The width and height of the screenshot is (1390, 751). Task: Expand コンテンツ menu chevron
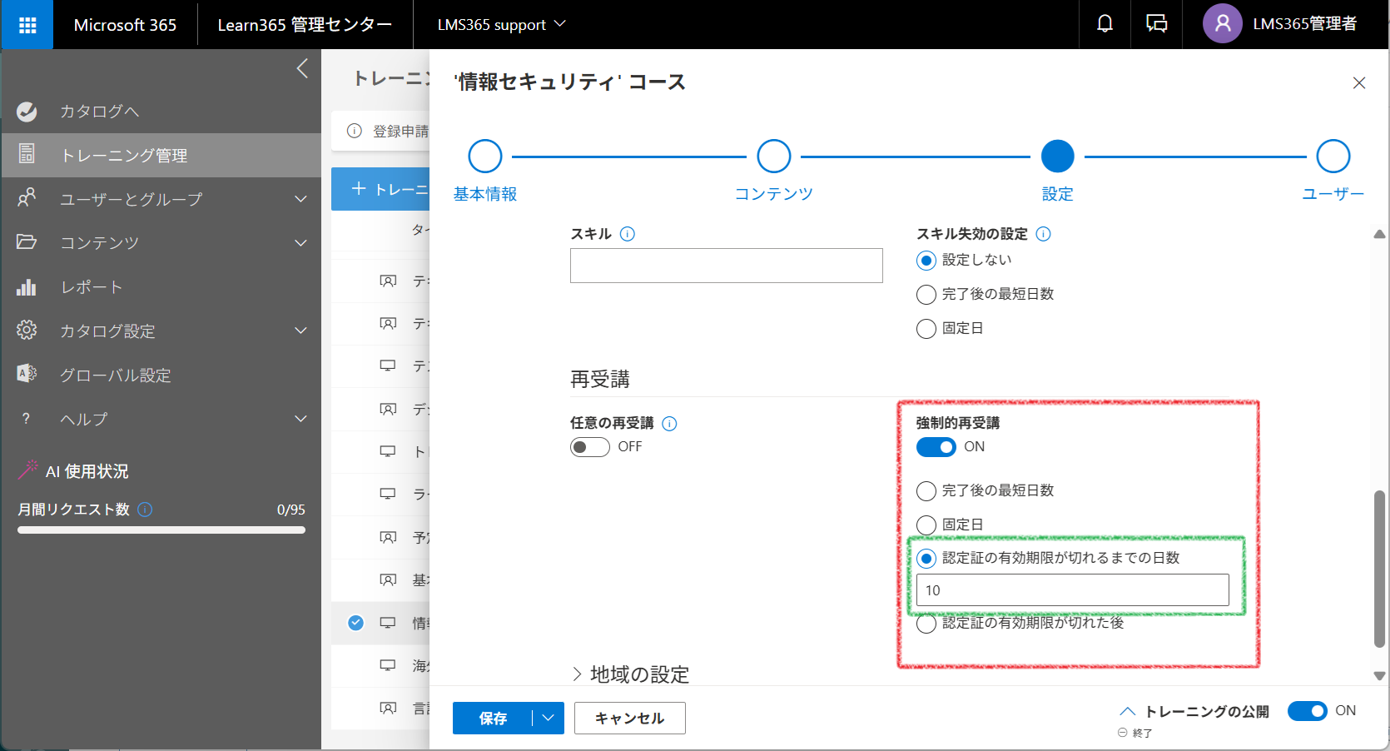[300, 243]
